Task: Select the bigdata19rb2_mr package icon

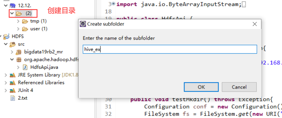Action: click(x=19, y=52)
